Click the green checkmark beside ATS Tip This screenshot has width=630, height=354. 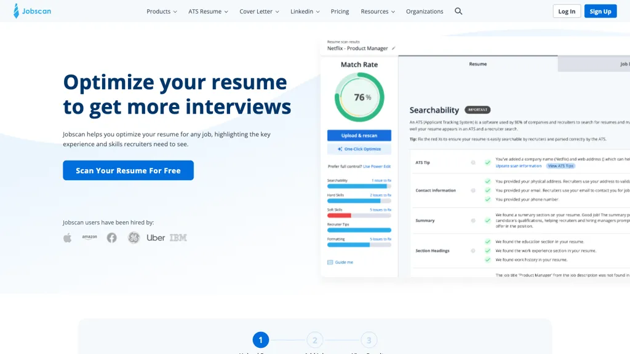(x=488, y=163)
